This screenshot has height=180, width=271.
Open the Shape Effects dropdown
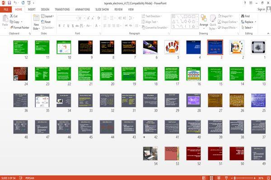pyautogui.click(x=228, y=28)
